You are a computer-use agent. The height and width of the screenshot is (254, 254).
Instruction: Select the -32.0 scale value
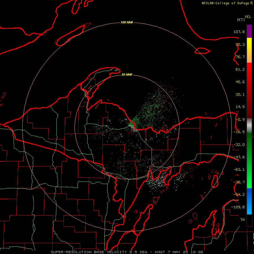pyautogui.click(x=239, y=145)
